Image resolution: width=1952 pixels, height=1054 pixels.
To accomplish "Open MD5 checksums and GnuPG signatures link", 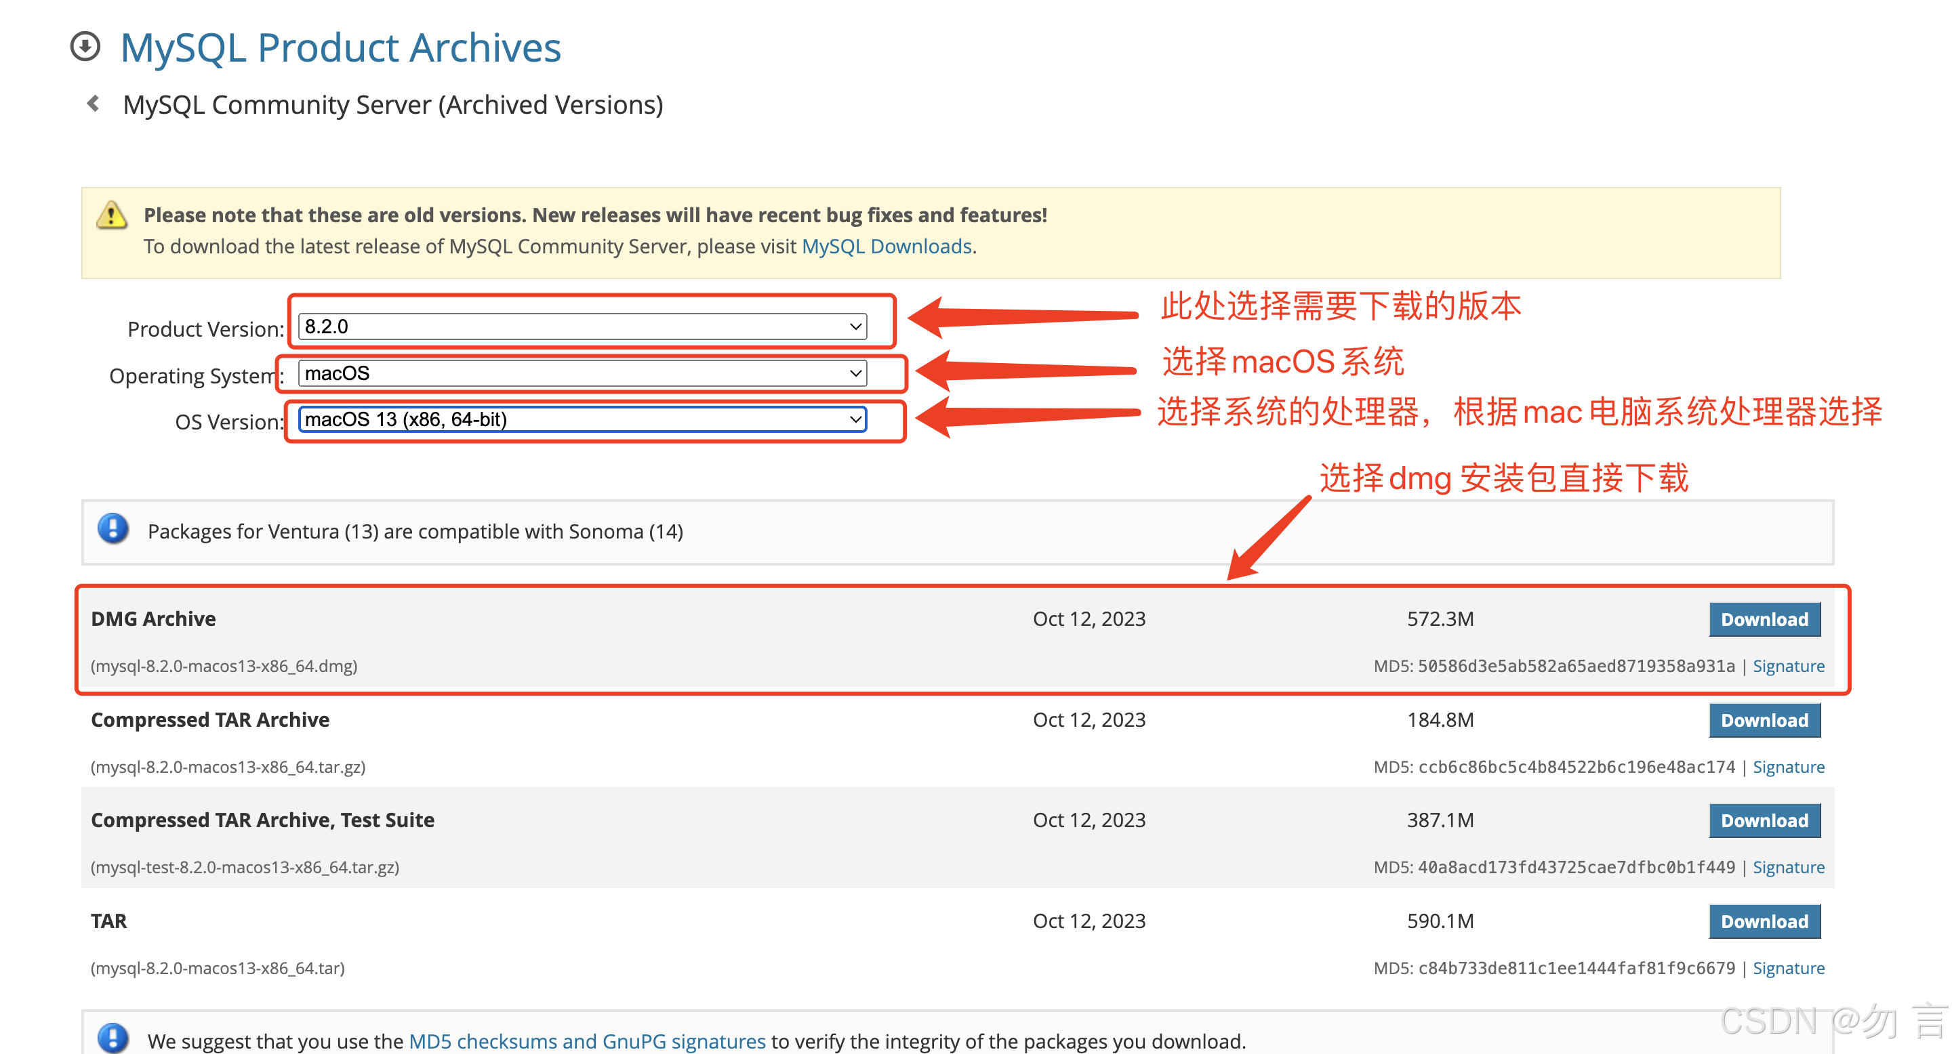I will coord(587,1041).
